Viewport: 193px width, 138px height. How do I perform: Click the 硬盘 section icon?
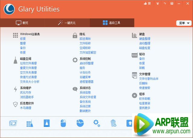click(x=134, y=35)
